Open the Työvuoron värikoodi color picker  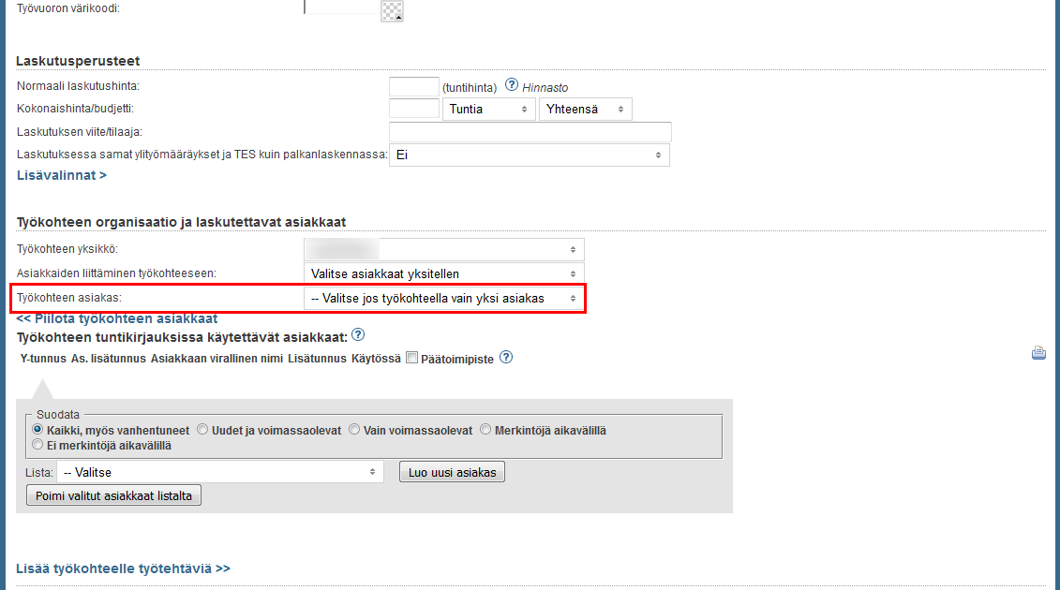click(x=392, y=10)
